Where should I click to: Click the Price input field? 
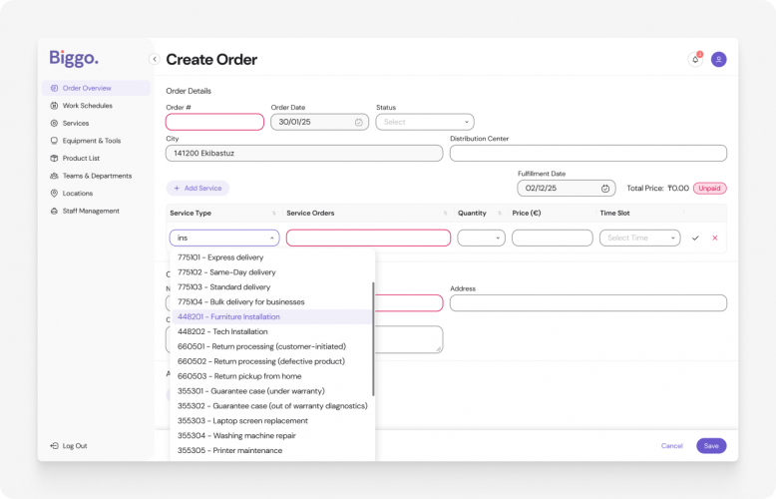553,239
